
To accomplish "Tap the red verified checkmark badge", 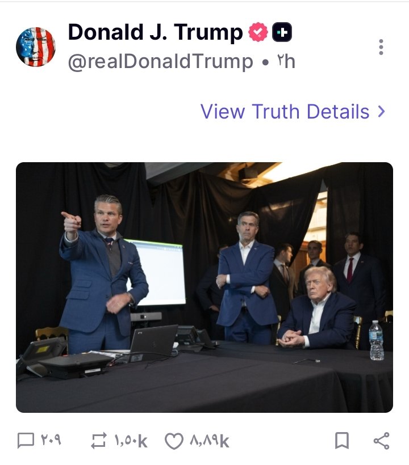I will [x=258, y=32].
